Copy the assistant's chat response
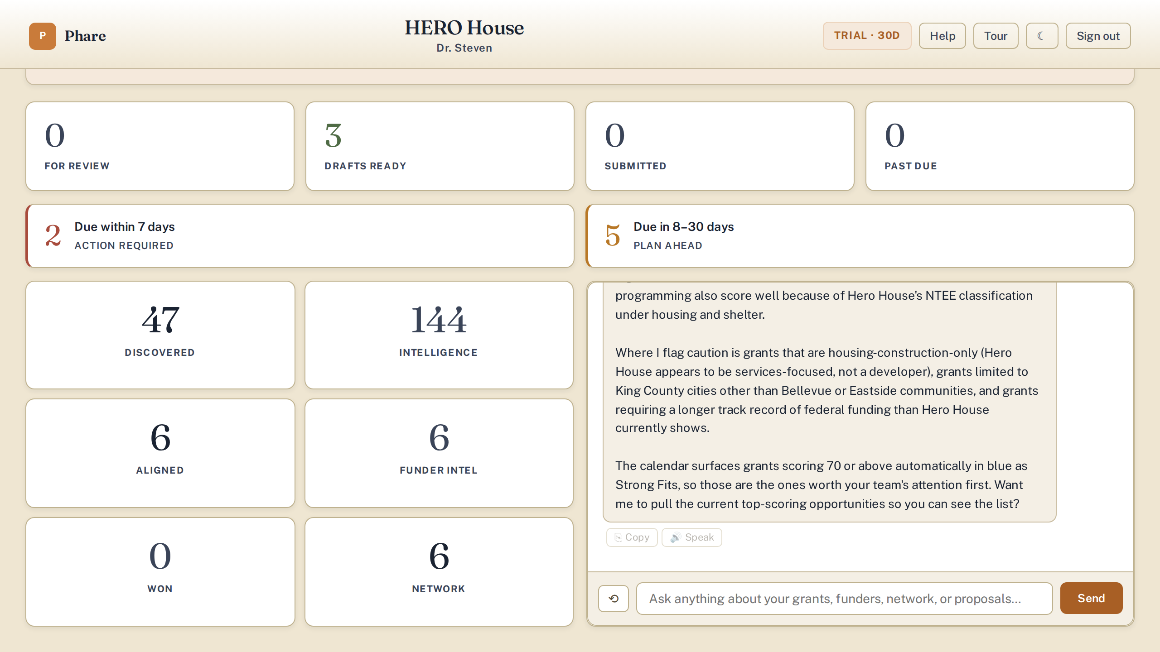This screenshot has height=652, width=1160. (632, 537)
